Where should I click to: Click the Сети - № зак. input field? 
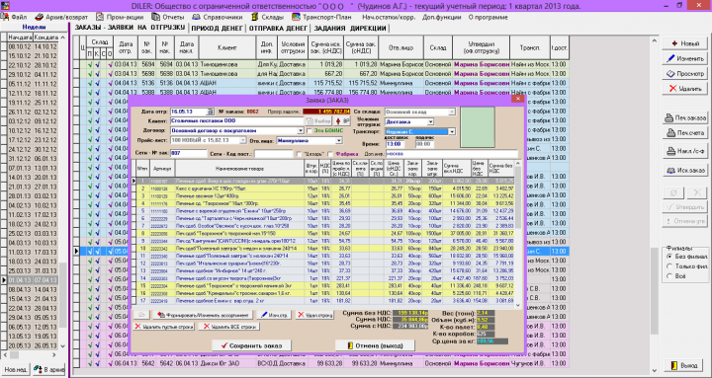(x=188, y=154)
